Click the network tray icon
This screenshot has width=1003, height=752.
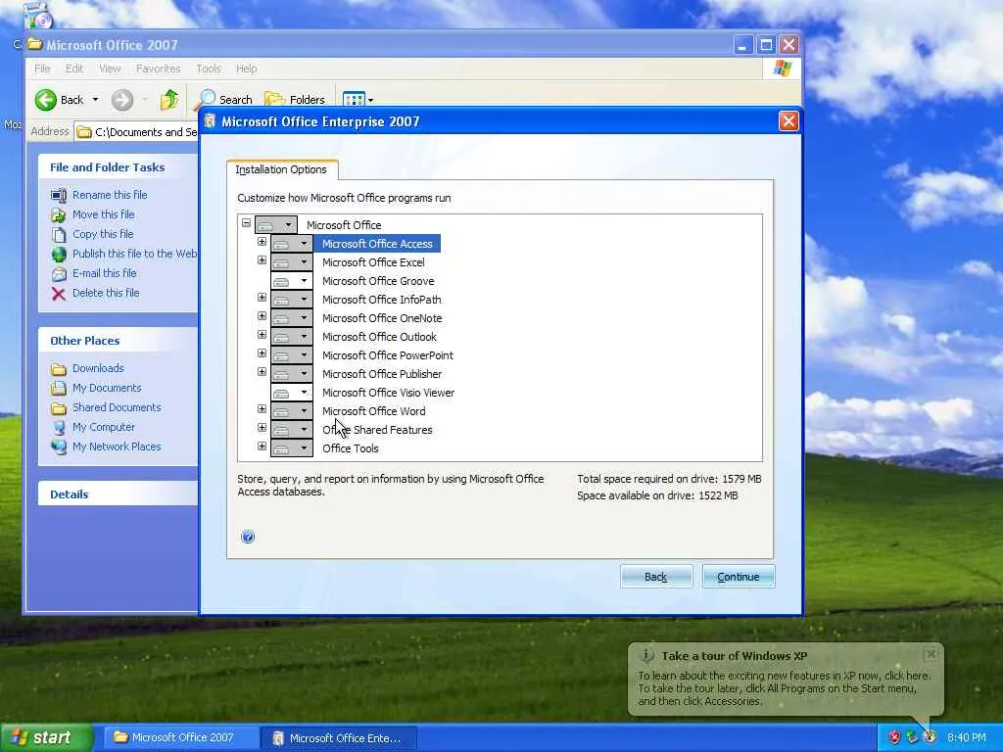[912, 738]
